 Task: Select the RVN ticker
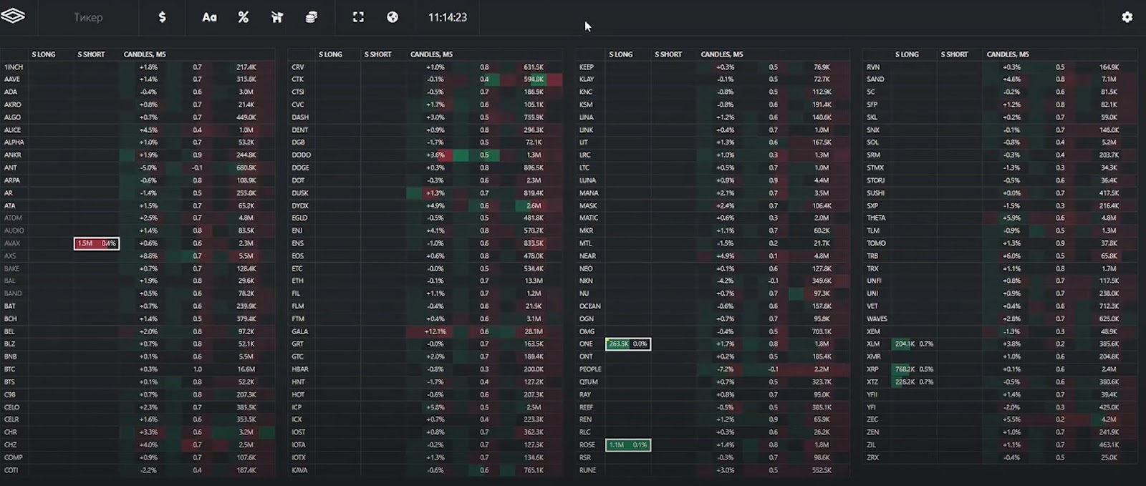(872, 67)
